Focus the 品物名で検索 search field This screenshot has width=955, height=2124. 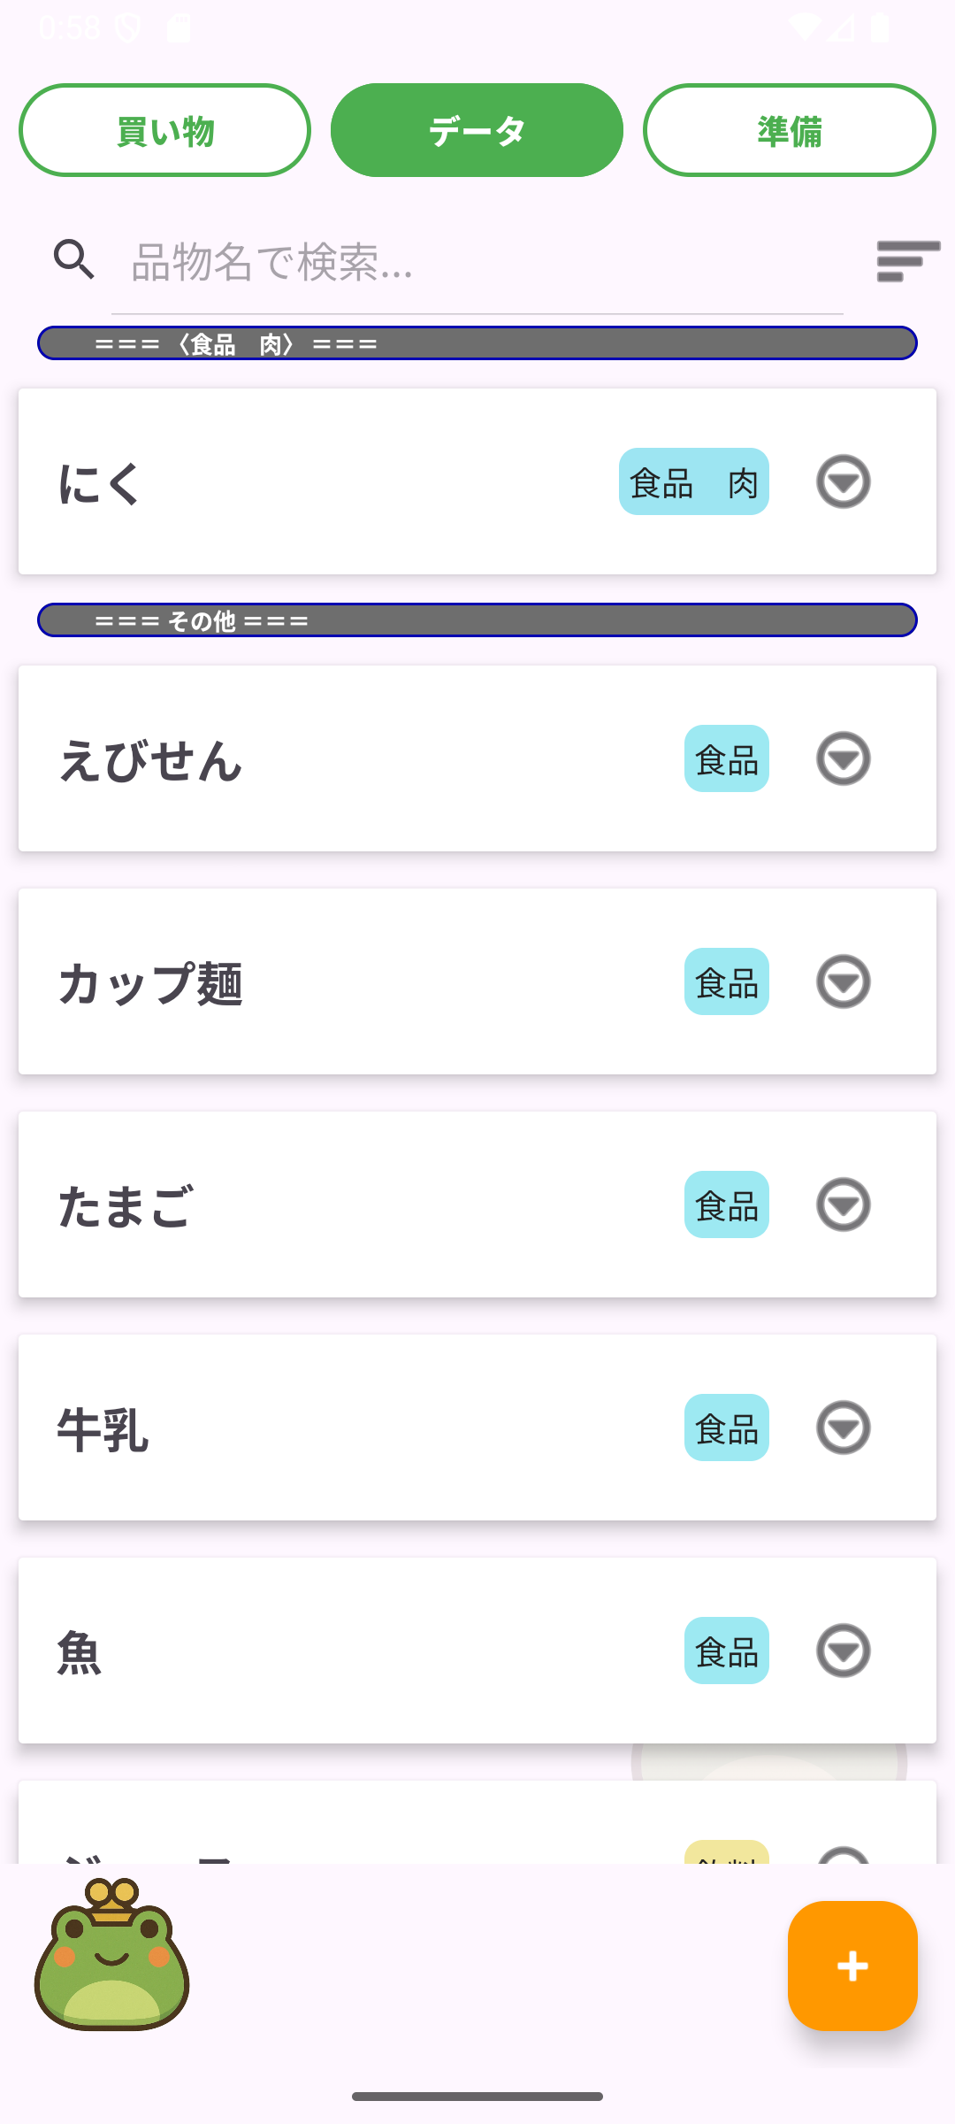(477, 263)
